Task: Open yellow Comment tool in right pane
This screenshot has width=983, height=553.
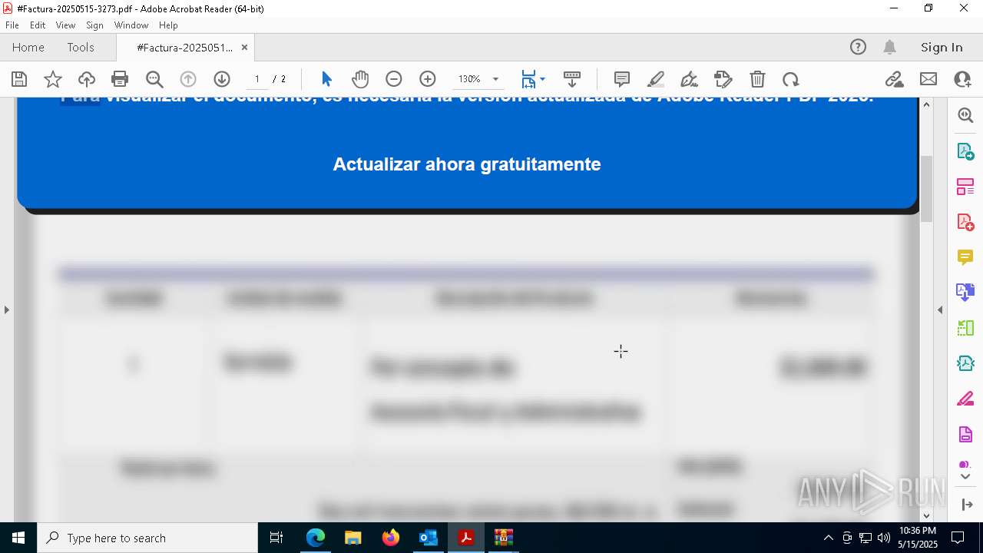Action: pyautogui.click(x=965, y=257)
